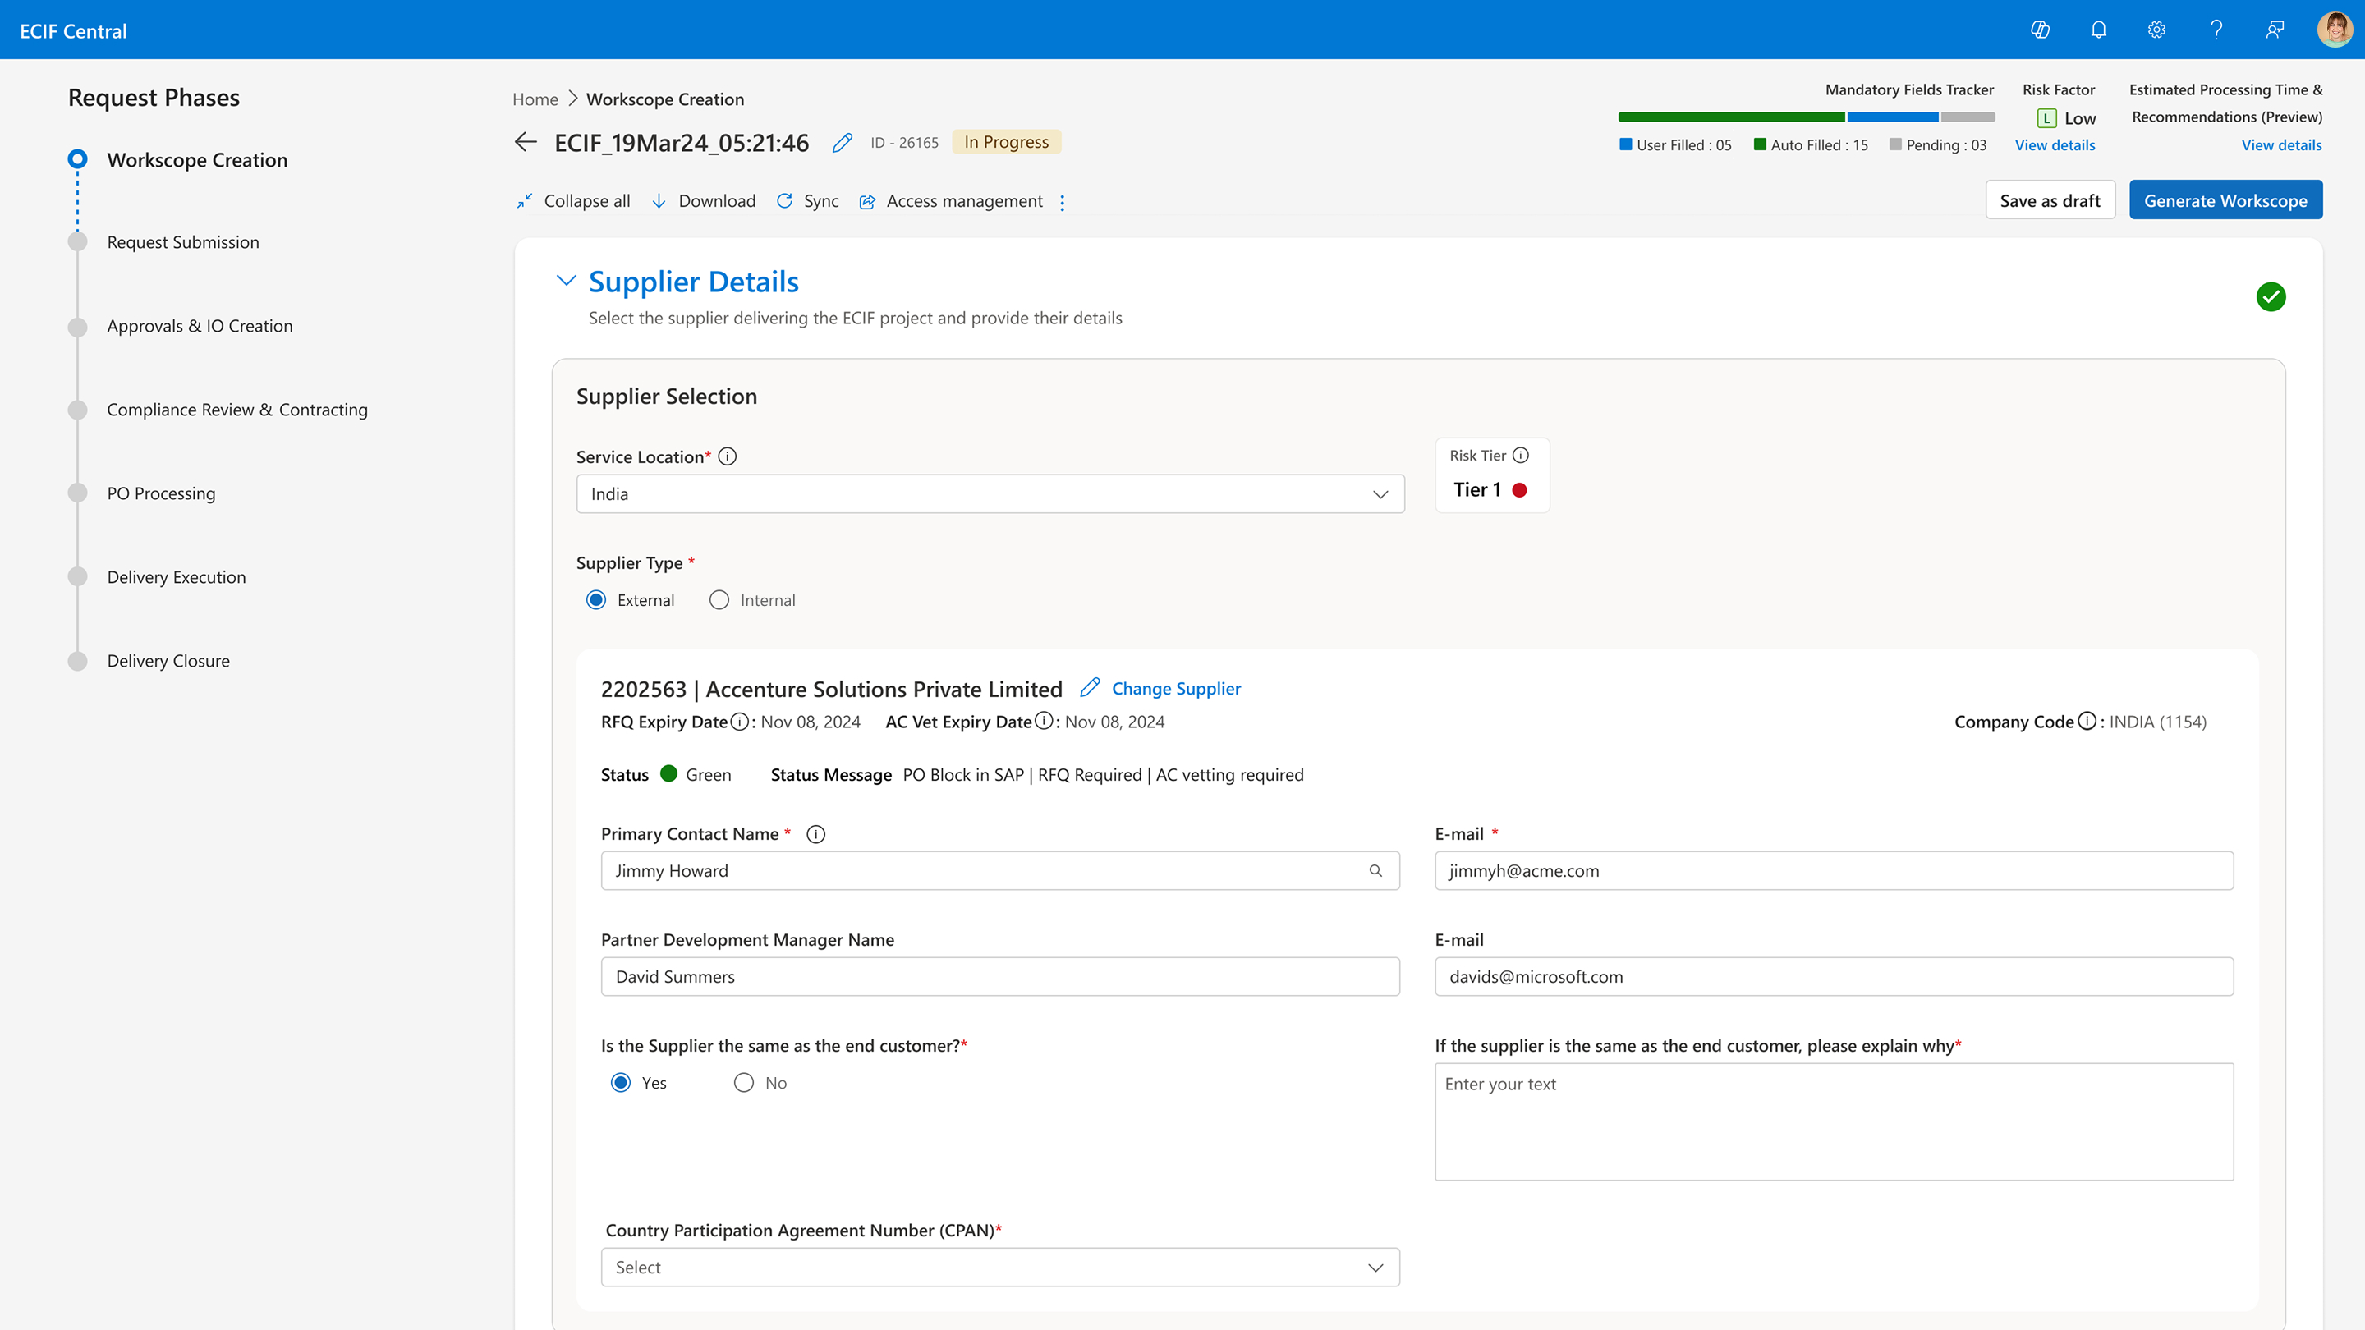The height and width of the screenshot is (1330, 2365).
Task: Open the Service Location India dropdown
Action: pos(990,493)
